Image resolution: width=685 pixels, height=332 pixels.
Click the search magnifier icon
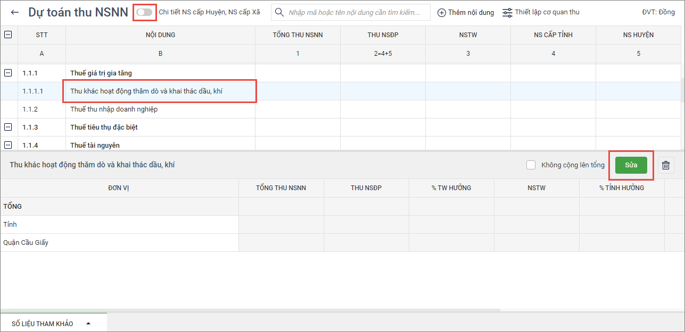click(x=279, y=12)
